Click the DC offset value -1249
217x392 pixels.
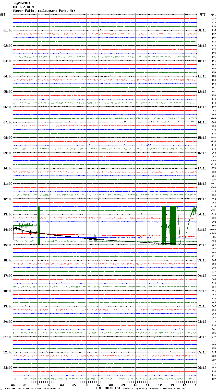click(x=213, y=234)
